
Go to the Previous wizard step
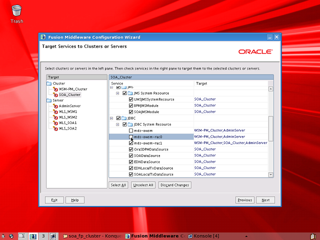(245, 200)
